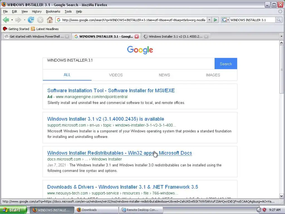Open the Latest Headlines feed bookmark
The width and height of the screenshot is (285, 214).
(x=45, y=29)
